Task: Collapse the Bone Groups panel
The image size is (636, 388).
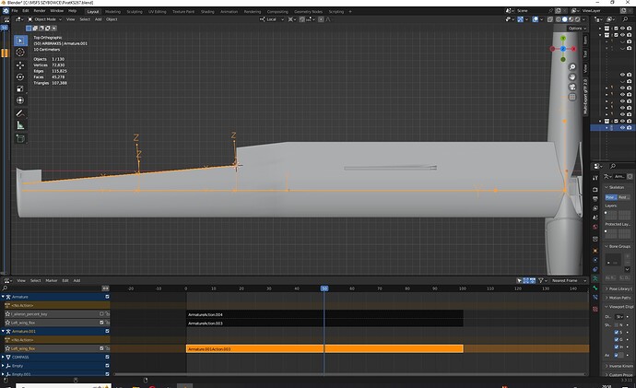Action: coord(617,246)
